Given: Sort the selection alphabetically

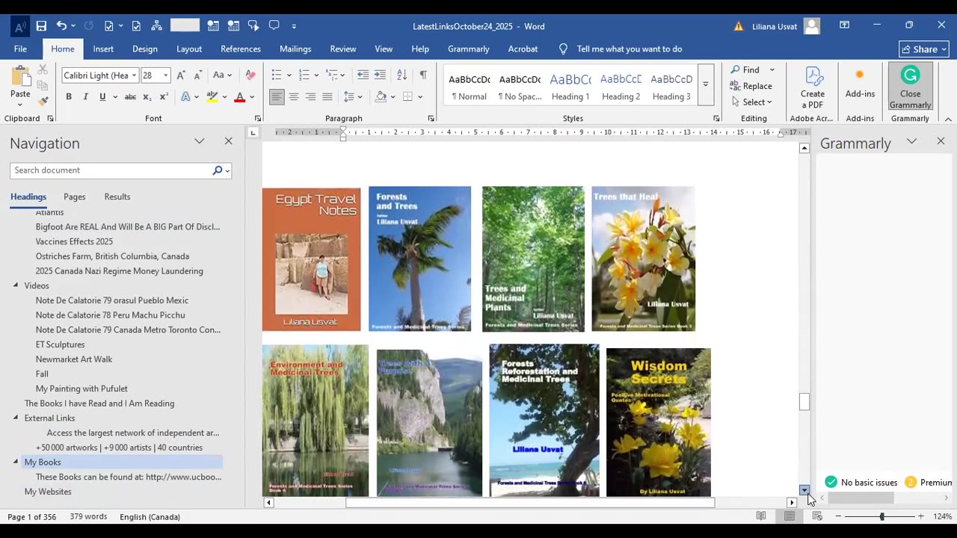Looking at the screenshot, I should pyautogui.click(x=402, y=75).
